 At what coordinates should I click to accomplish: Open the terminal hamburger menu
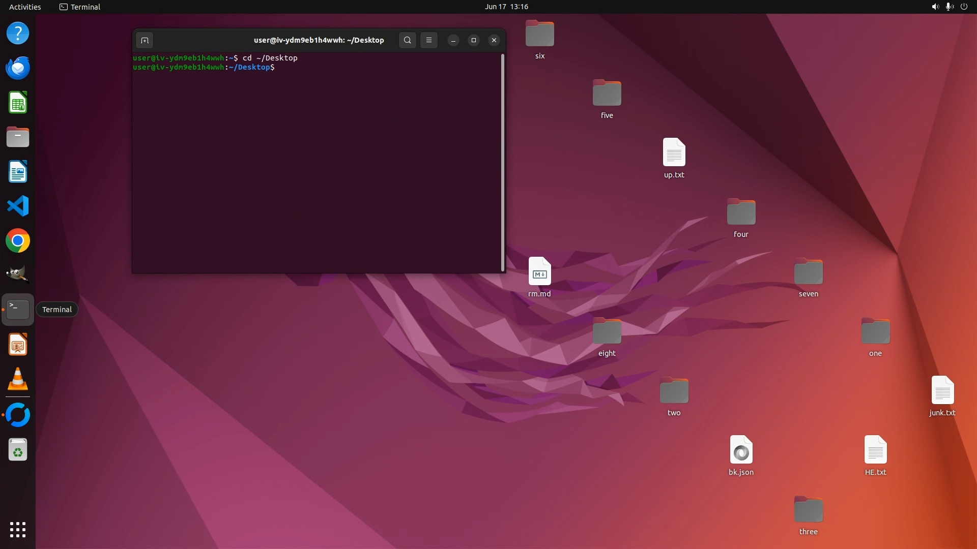coord(429,40)
